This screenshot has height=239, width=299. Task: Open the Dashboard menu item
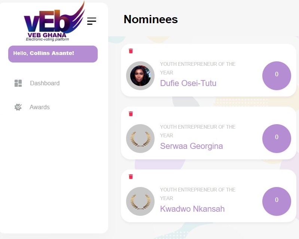[45, 83]
